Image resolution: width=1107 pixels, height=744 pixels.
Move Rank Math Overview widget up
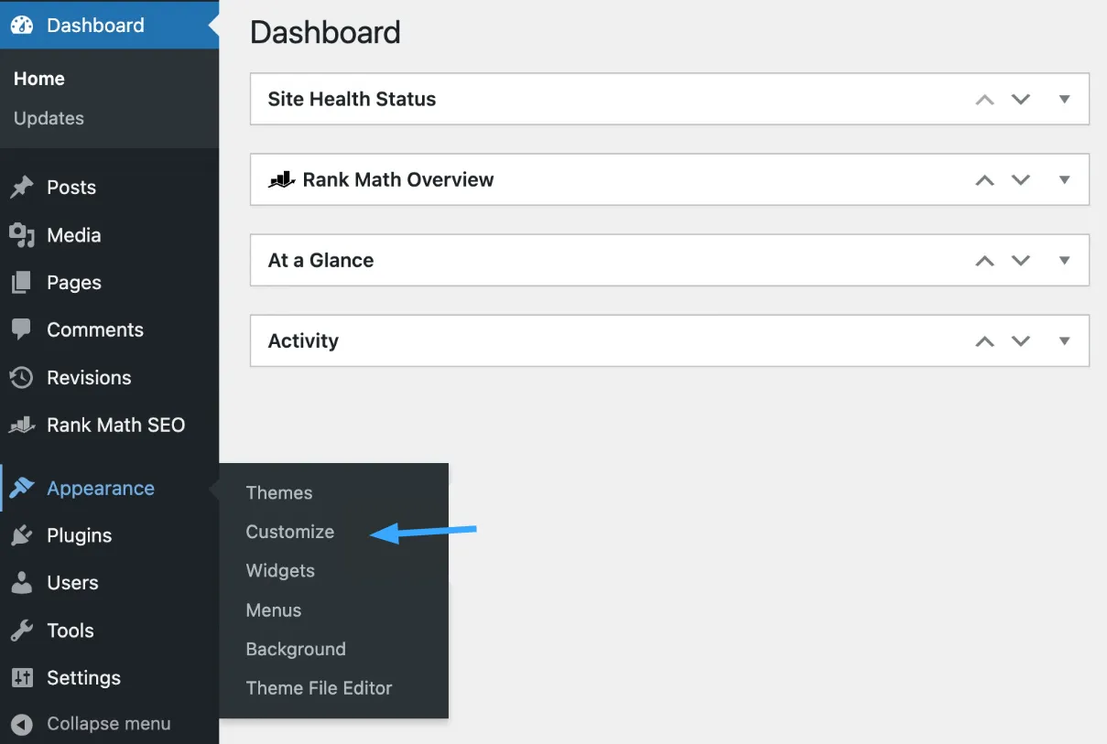click(984, 179)
